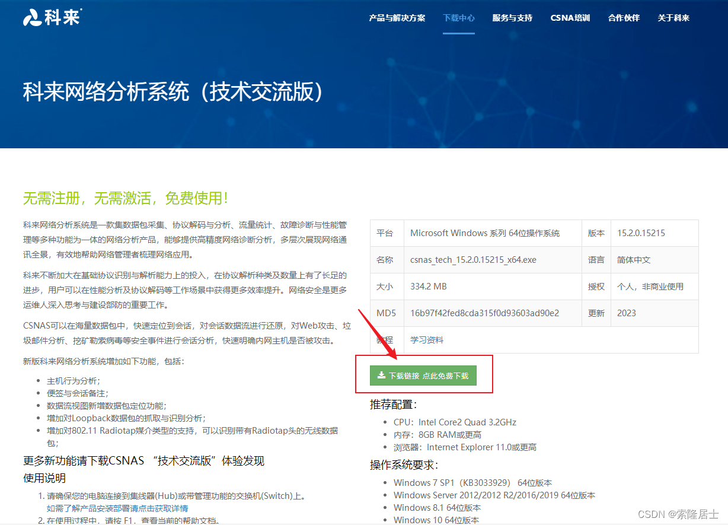Click the 操作系统要求 heading
The image size is (728, 525).
404,464
